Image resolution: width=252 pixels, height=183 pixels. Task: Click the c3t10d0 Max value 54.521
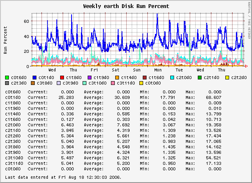click(213, 158)
